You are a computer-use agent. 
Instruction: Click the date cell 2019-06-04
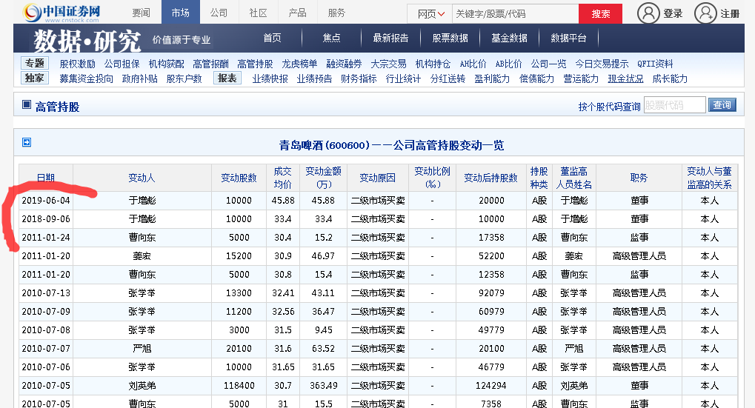point(46,200)
